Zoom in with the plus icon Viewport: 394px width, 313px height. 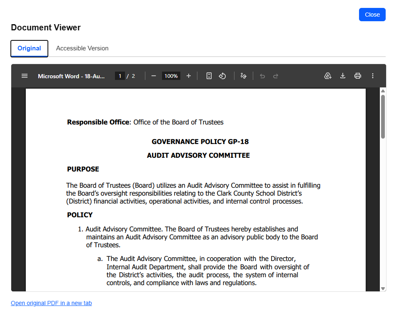point(189,76)
